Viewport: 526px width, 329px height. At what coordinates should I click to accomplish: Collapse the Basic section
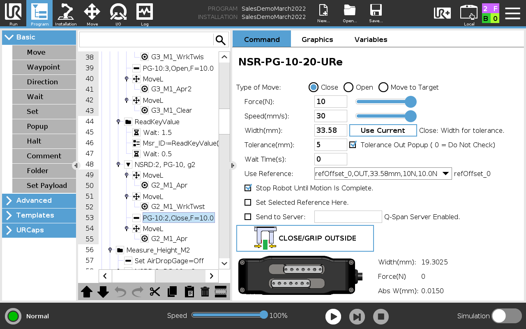(x=39, y=37)
